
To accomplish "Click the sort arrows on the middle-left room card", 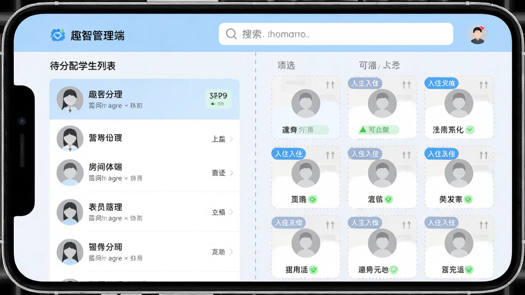I will [x=330, y=155].
